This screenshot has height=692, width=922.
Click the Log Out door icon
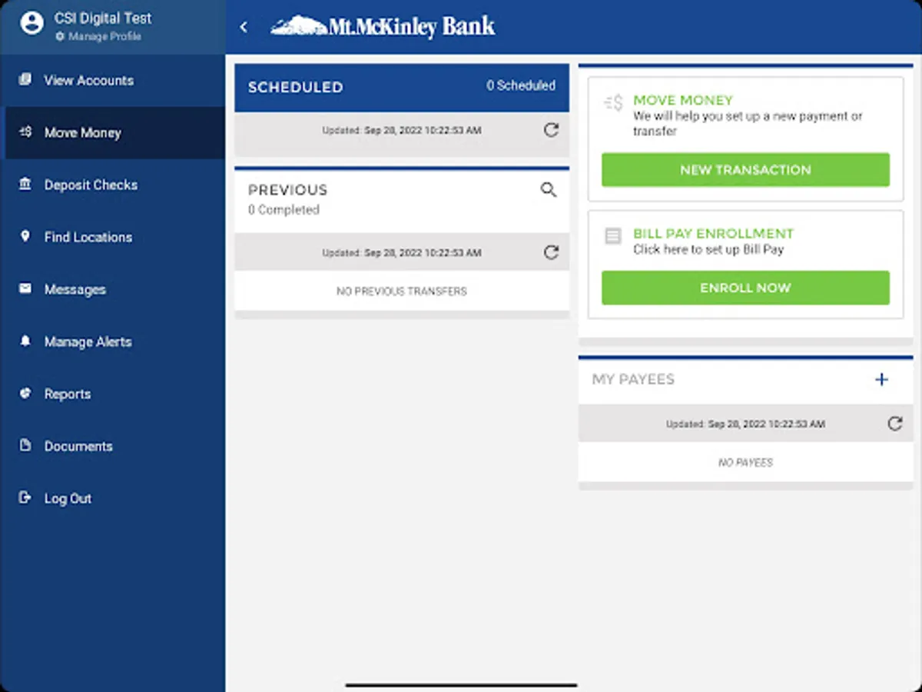25,497
